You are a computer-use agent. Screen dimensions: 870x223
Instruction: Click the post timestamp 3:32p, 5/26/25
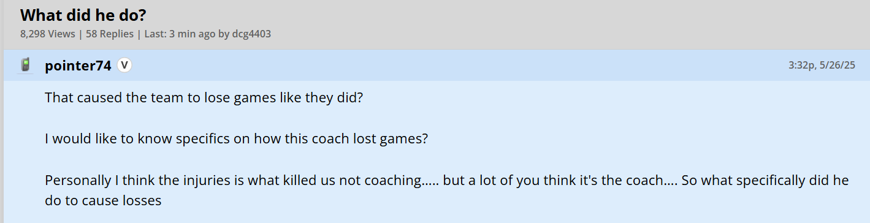(822, 65)
